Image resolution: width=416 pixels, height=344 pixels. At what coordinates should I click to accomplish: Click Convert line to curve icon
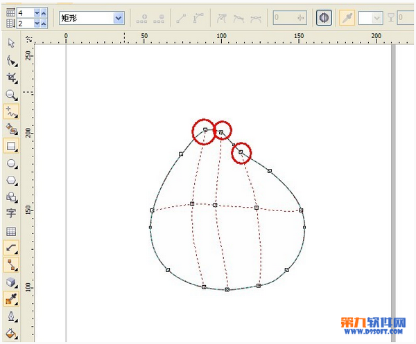click(x=198, y=19)
